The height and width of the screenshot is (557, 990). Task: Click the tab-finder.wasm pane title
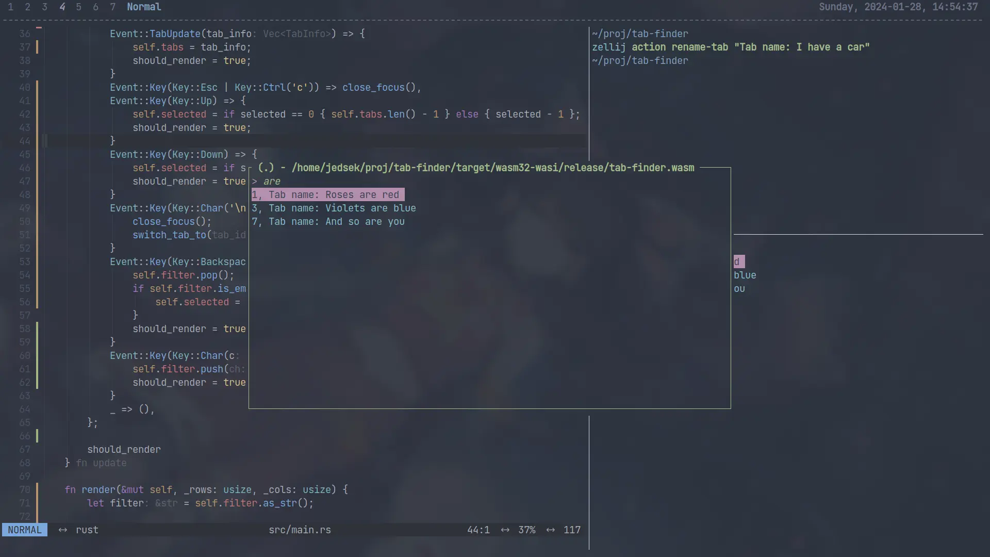476,168
